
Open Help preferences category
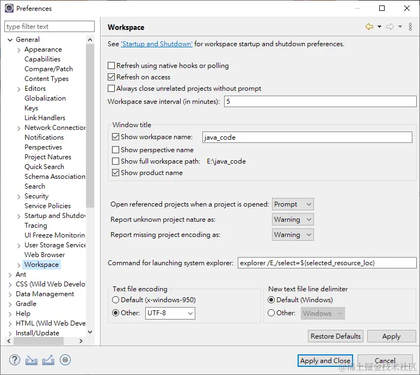23,314
